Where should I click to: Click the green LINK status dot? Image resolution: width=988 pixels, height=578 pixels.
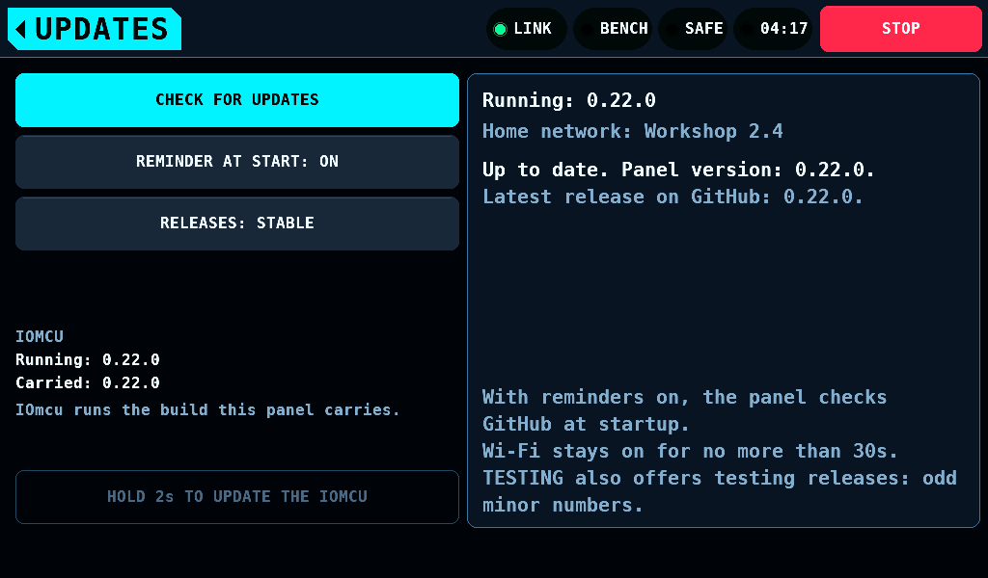click(501, 29)
